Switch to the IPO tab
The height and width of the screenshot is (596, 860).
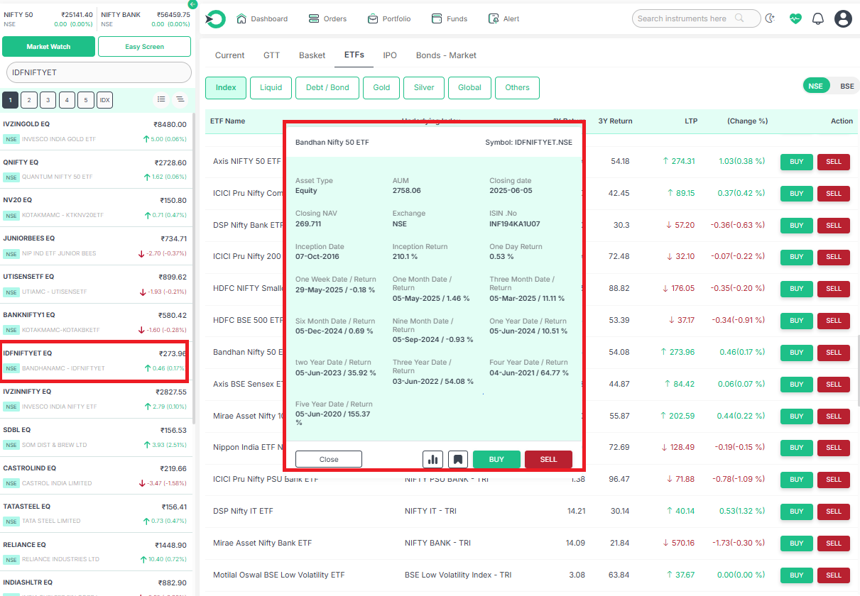click(x=390, y=55)
